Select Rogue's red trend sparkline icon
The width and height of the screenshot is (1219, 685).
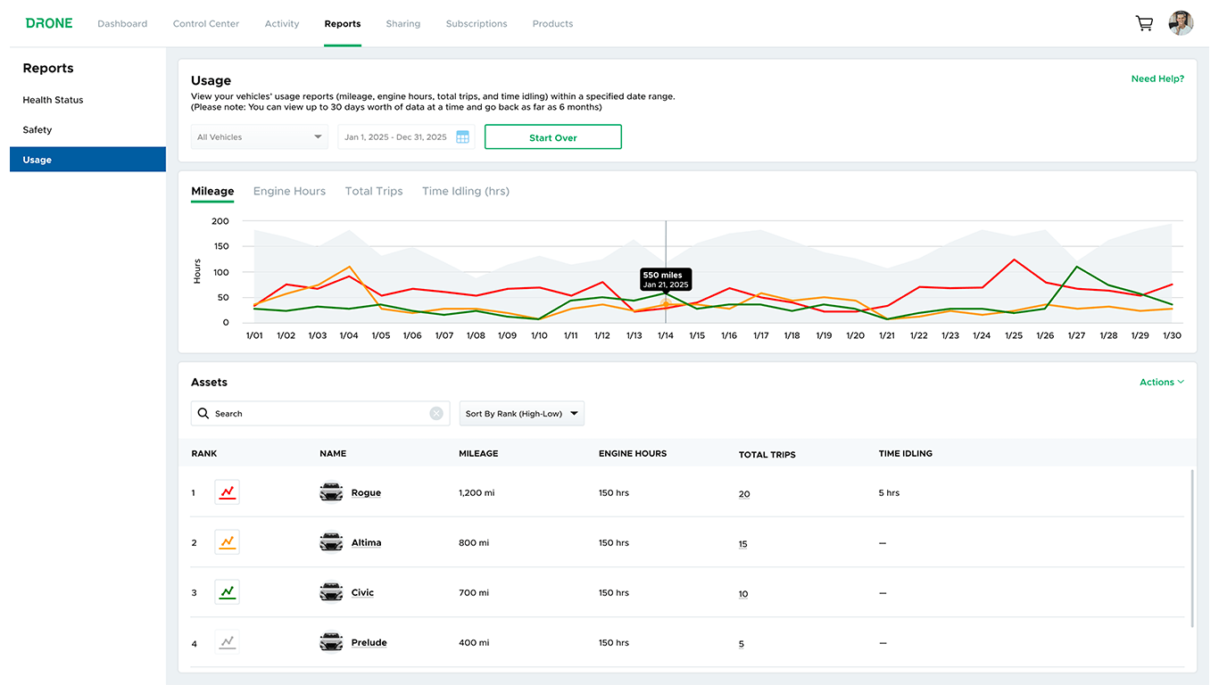tap(226, 491)
